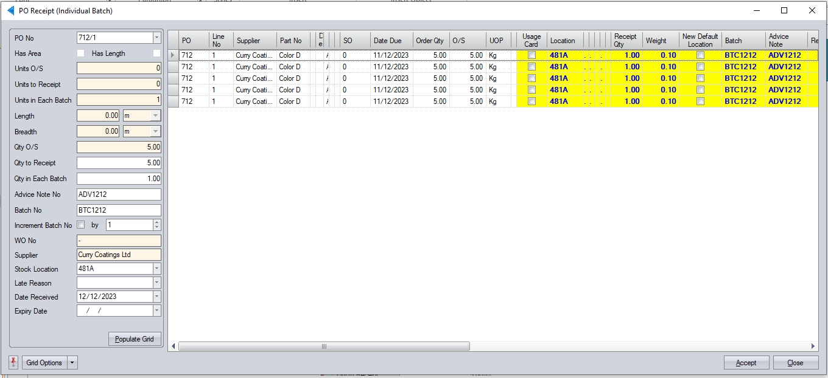The image size is (828, 378).
Task: Sort by the Supplier column header
Action: click(248, 41)
